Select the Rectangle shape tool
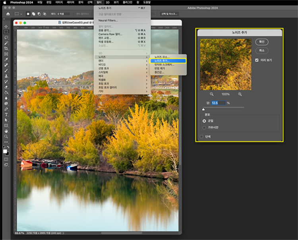The height and width of the screenshot is (240, 298). (x=6, y=126)
